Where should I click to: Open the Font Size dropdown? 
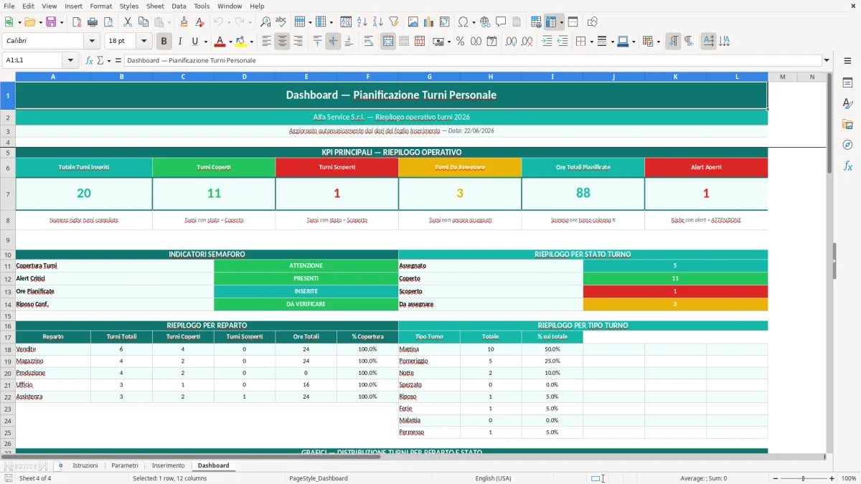pyautogui.click(x=143, y=42)
